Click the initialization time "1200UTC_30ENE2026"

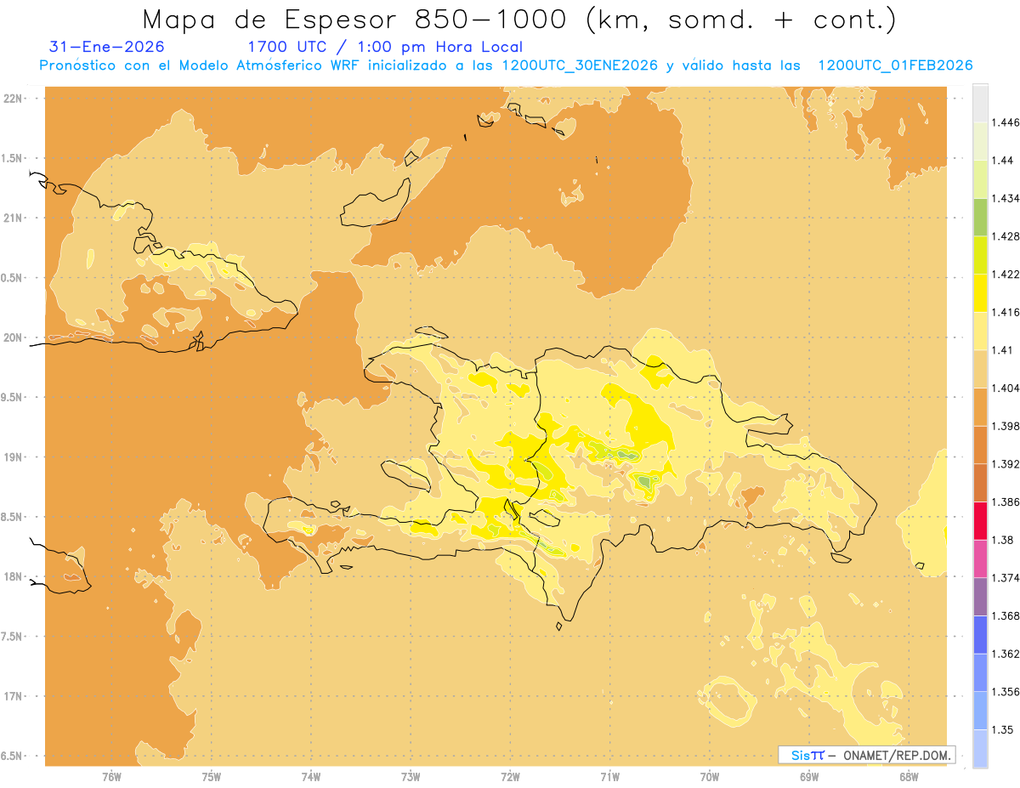pyautogui.click(x=580, y=65)
